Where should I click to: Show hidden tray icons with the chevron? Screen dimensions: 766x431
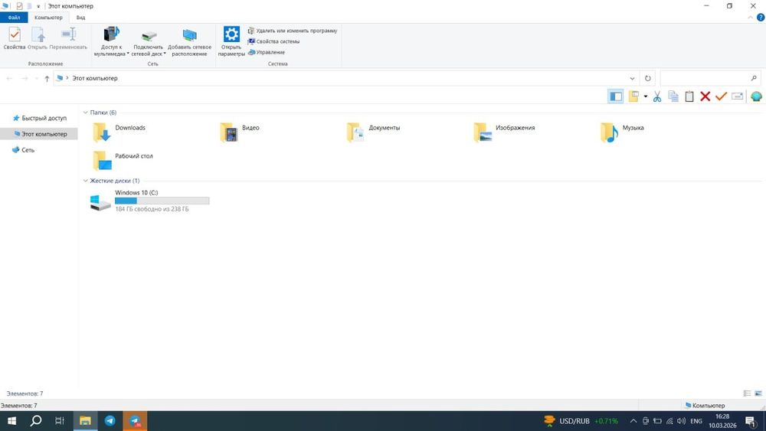tap(633, 421)
